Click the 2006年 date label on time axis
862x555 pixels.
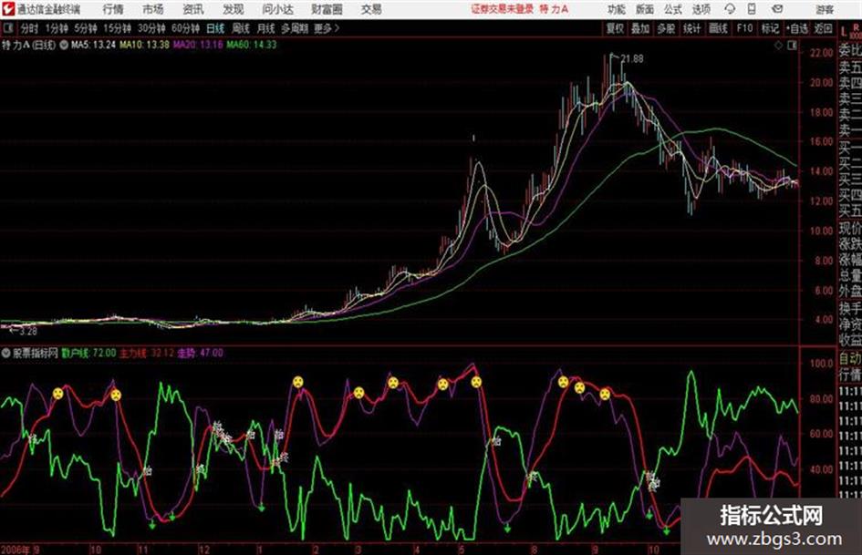(x=16, y=550)
